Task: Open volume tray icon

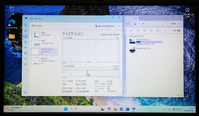Action: pos(177,109)
